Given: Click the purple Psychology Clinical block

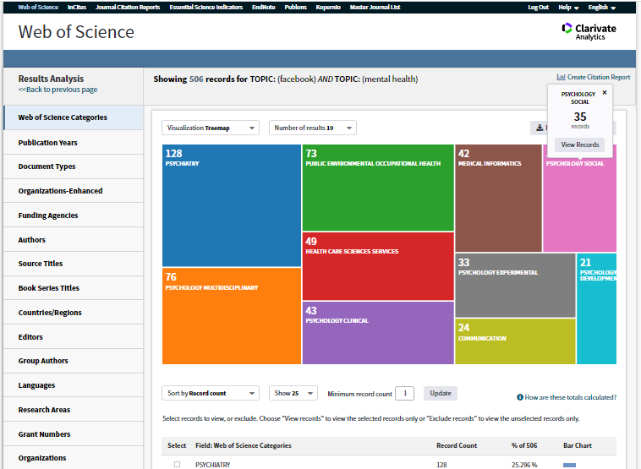Looking at the screenshot, I should coord(378,333).
